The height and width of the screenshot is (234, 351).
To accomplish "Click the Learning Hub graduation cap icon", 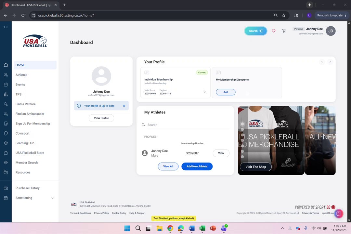I will pos(6,143).
